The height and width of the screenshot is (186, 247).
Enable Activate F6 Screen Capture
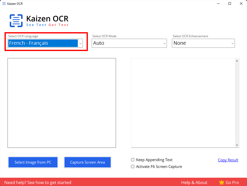(x=133, y=166)
